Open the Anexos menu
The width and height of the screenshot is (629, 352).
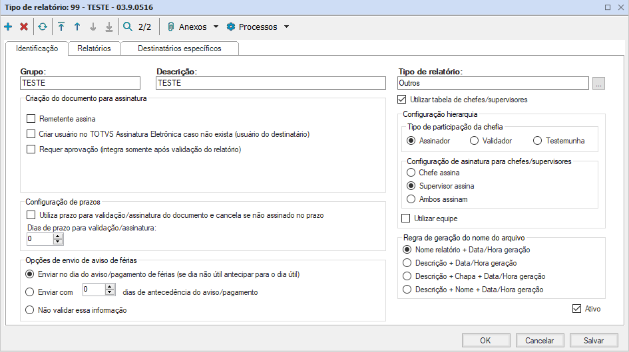click(x=192, y=27)
